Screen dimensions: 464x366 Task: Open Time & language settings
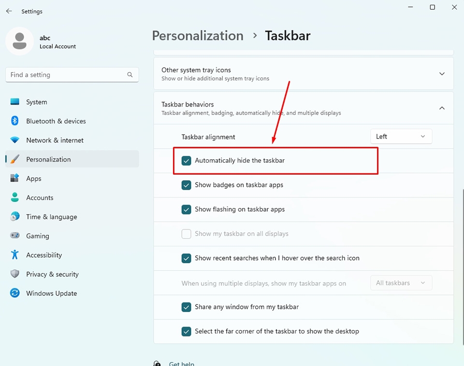point(72,216)
